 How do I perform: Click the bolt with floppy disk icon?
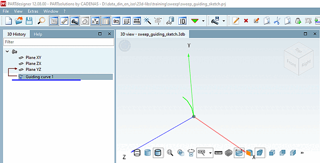pyautogui.click(x=215, y=21)
